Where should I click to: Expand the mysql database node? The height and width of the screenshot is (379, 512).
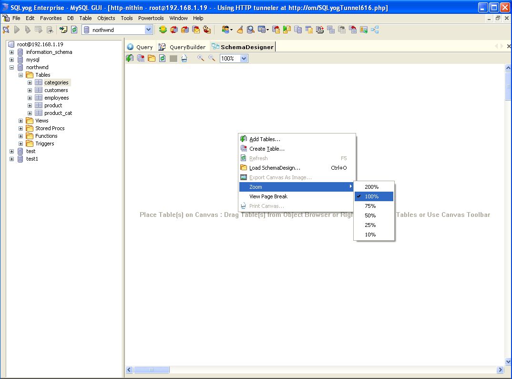(12, 60)
